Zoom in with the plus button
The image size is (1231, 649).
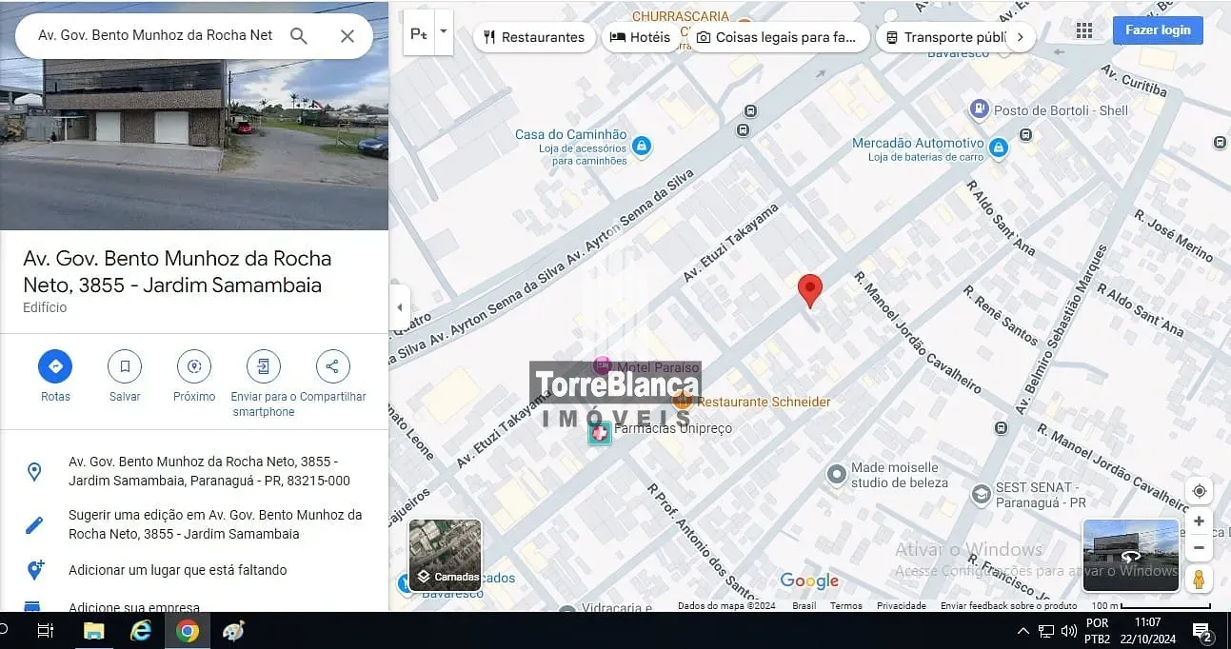[x=1200, y=521]
